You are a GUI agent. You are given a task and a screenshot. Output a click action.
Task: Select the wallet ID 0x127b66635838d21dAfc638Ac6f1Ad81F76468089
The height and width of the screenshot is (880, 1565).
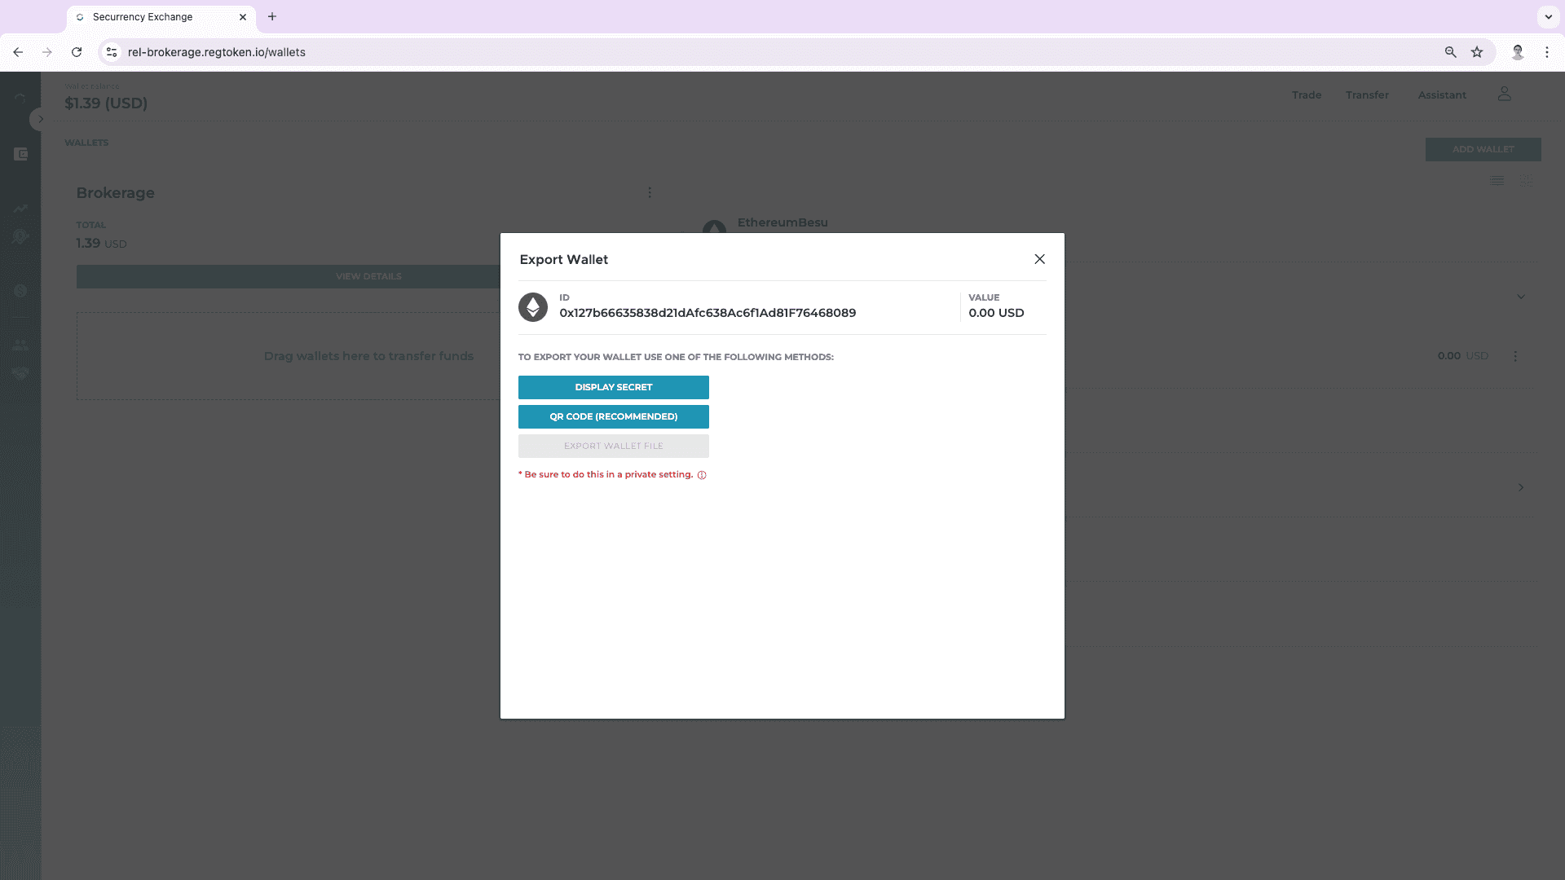pos(708,313)
